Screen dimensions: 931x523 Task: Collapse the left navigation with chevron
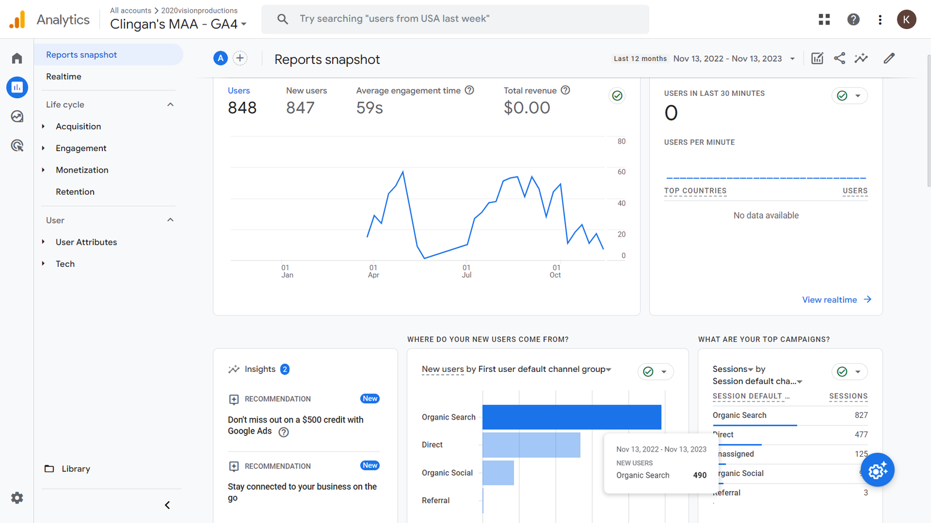pos(167,505)
